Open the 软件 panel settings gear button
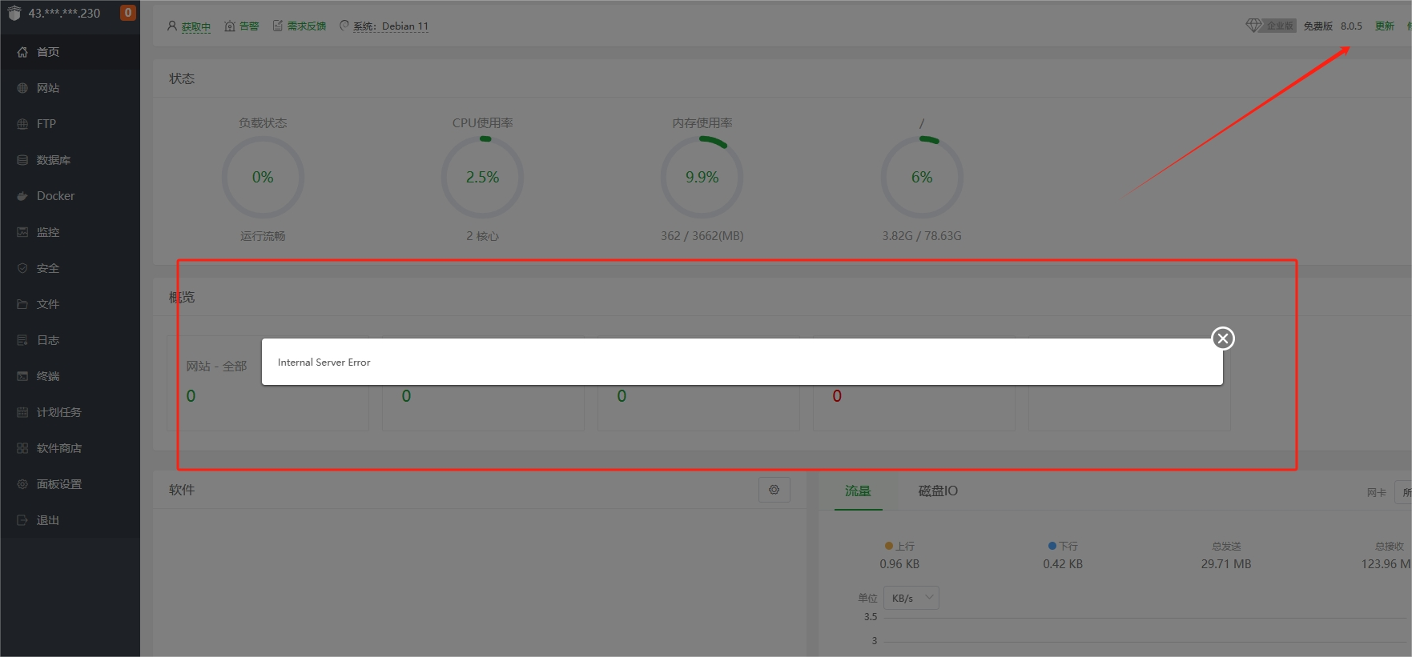1412x657 pixels. (774, 490)
